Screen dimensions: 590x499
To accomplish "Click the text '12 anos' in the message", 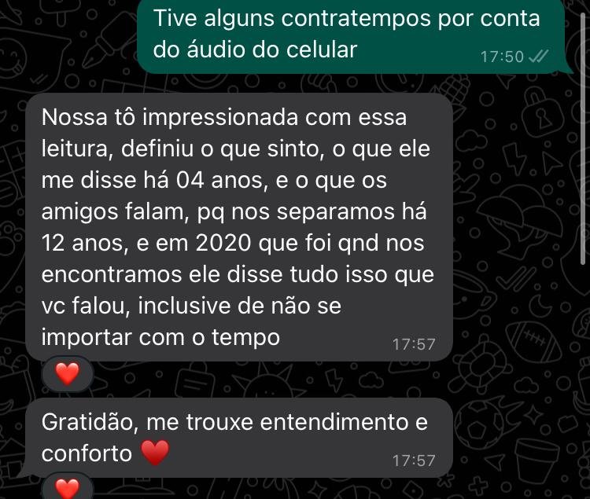I will click(83, 243).
